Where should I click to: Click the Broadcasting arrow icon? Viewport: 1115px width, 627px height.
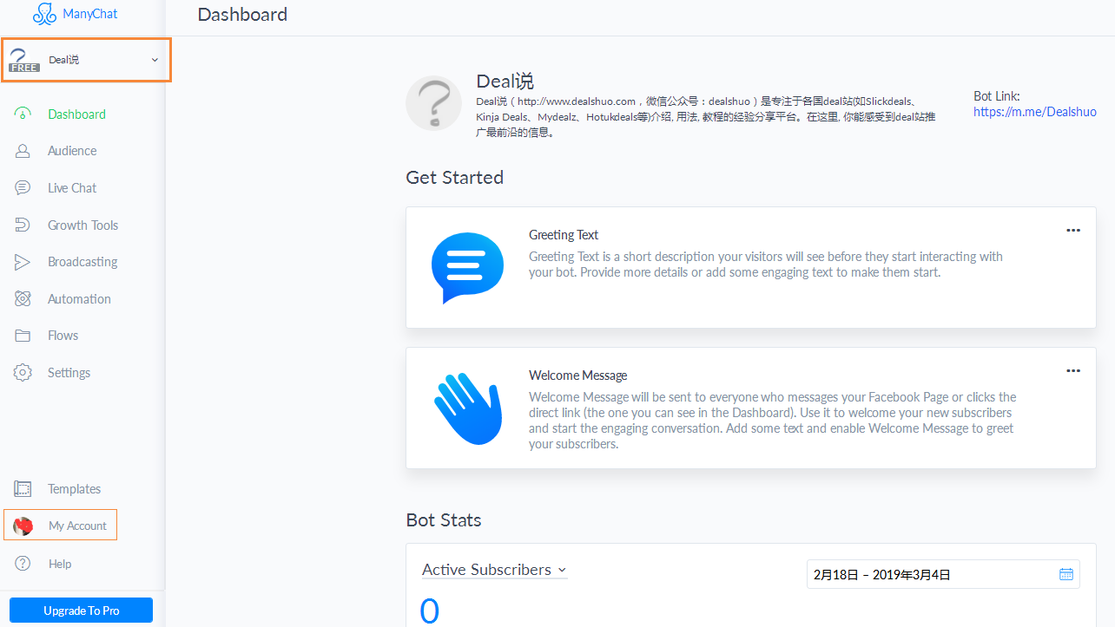point(23,262)
